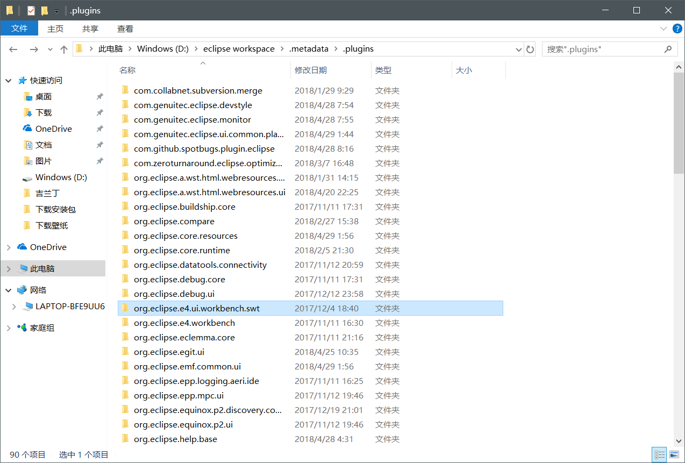
Task: Click 此电脑 in the address bar
Action: pos(111,49)
